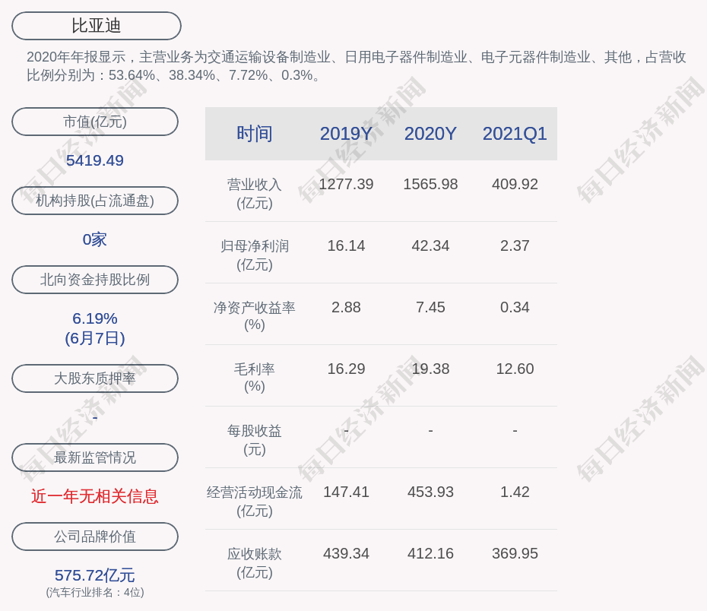Select the 2020 ROE value 7.45

(x=430, y=307)
